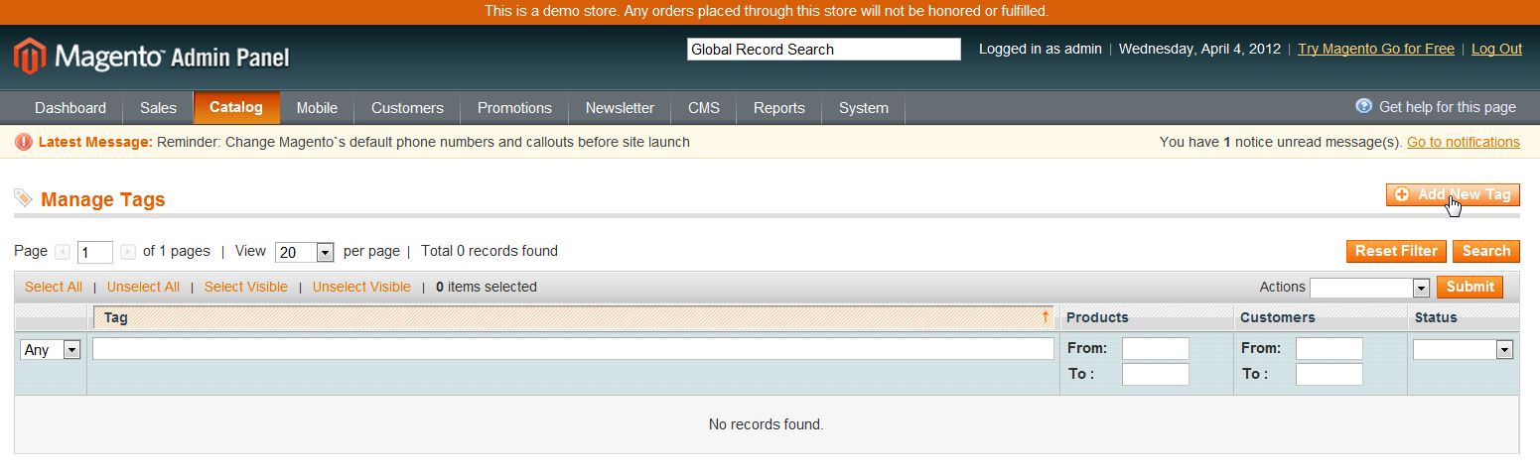
Task: Click 'Logged in as admin' text
Action: coord(1041,49)
